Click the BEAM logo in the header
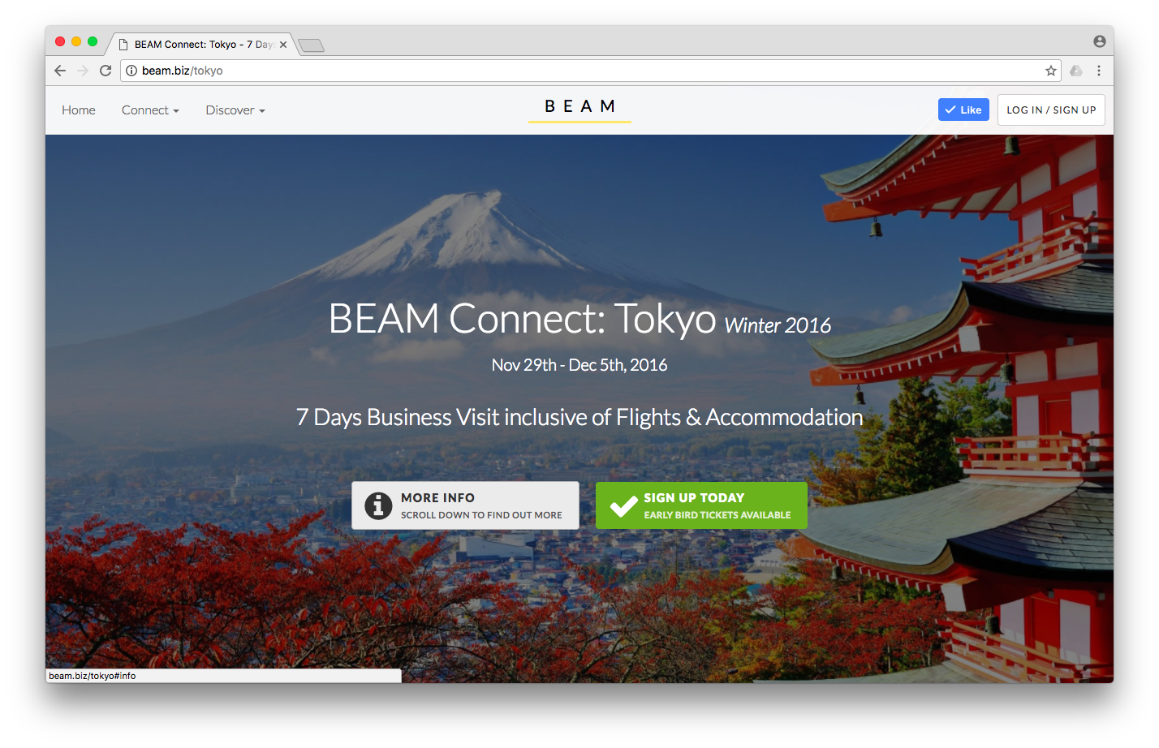This screenshot has height=748, width=1159. pyautogui.click(x=579, y=108)
